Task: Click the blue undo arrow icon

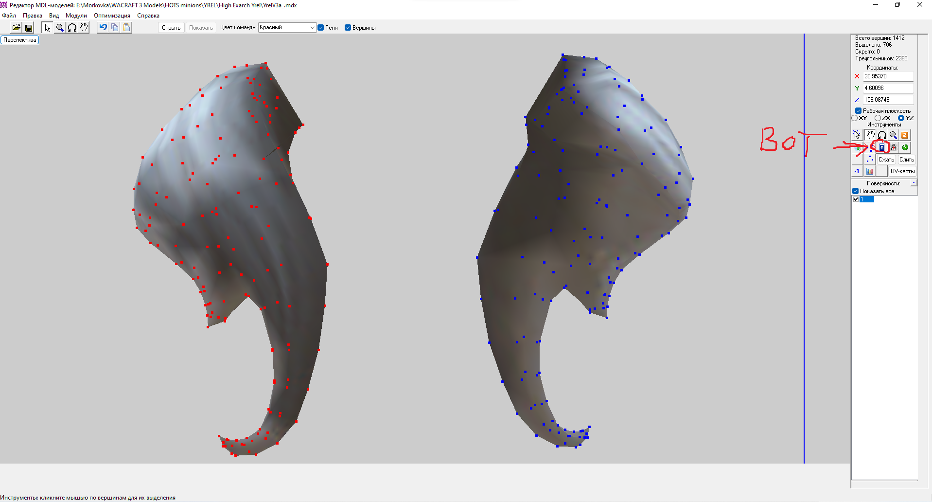Action: coord(103,28)
